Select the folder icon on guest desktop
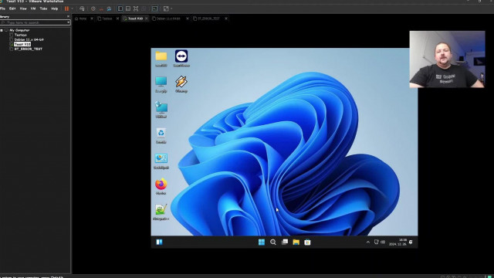 [161, 59]
